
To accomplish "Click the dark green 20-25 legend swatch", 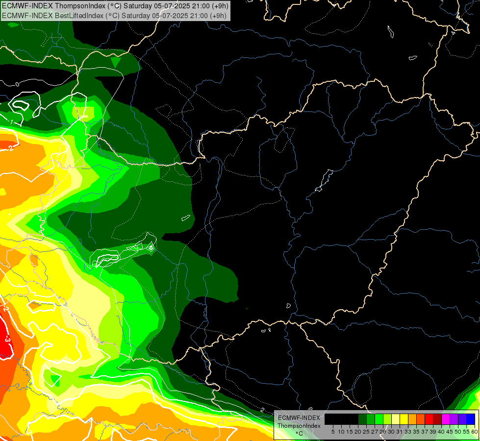I will point(362,419).
